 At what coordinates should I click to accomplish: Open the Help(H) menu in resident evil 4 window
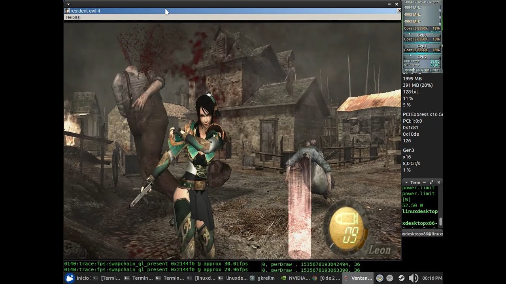73,17
